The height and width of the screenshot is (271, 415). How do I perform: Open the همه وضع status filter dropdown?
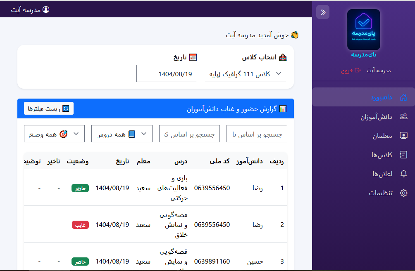tap(54, 134)
